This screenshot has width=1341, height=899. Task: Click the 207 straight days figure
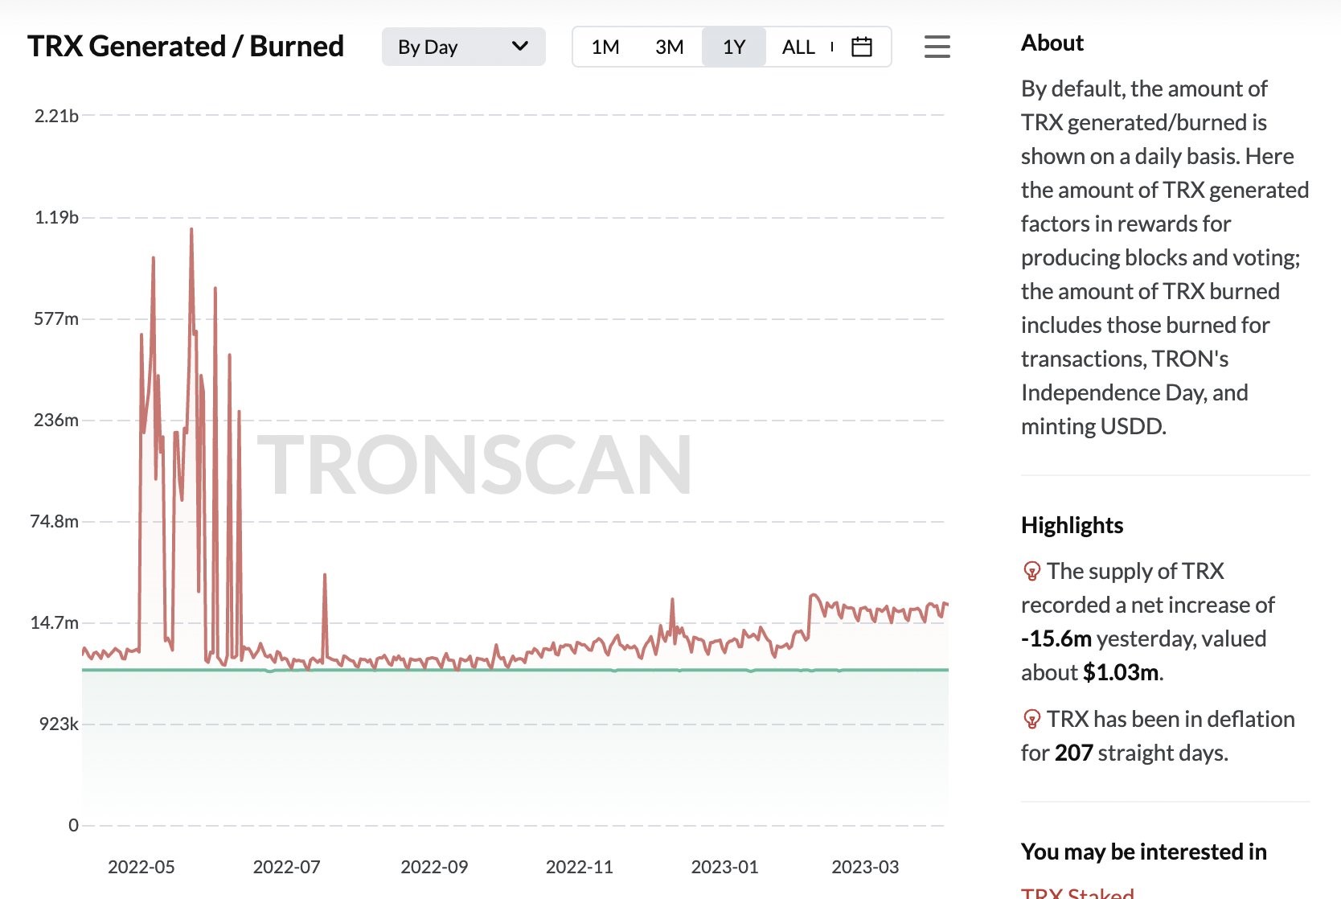1073,753
